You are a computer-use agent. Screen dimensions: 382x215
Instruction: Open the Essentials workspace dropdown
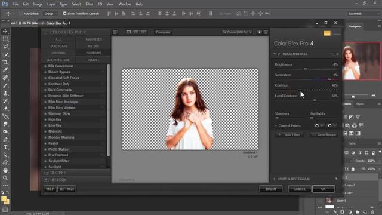(363, 14)
